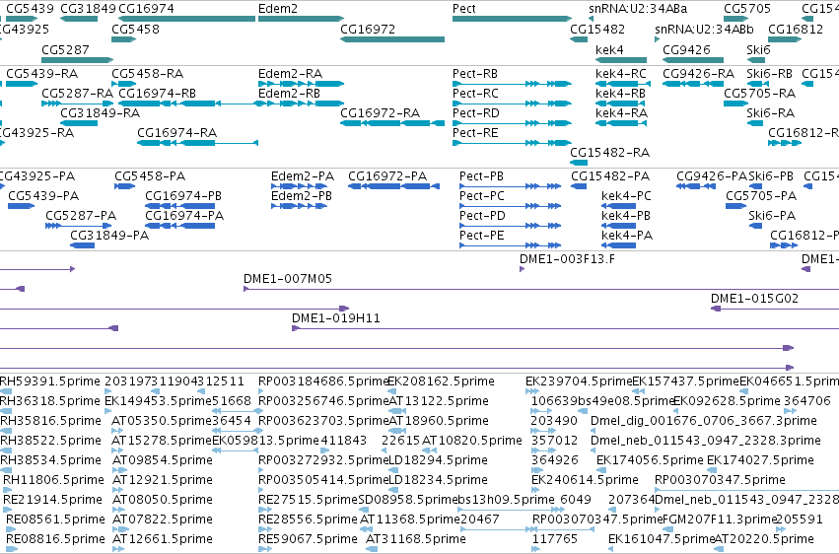Click the Dmel_dig_001676_0706_3667.3prime EST label

pyautogui.click(x=704, y=421)
